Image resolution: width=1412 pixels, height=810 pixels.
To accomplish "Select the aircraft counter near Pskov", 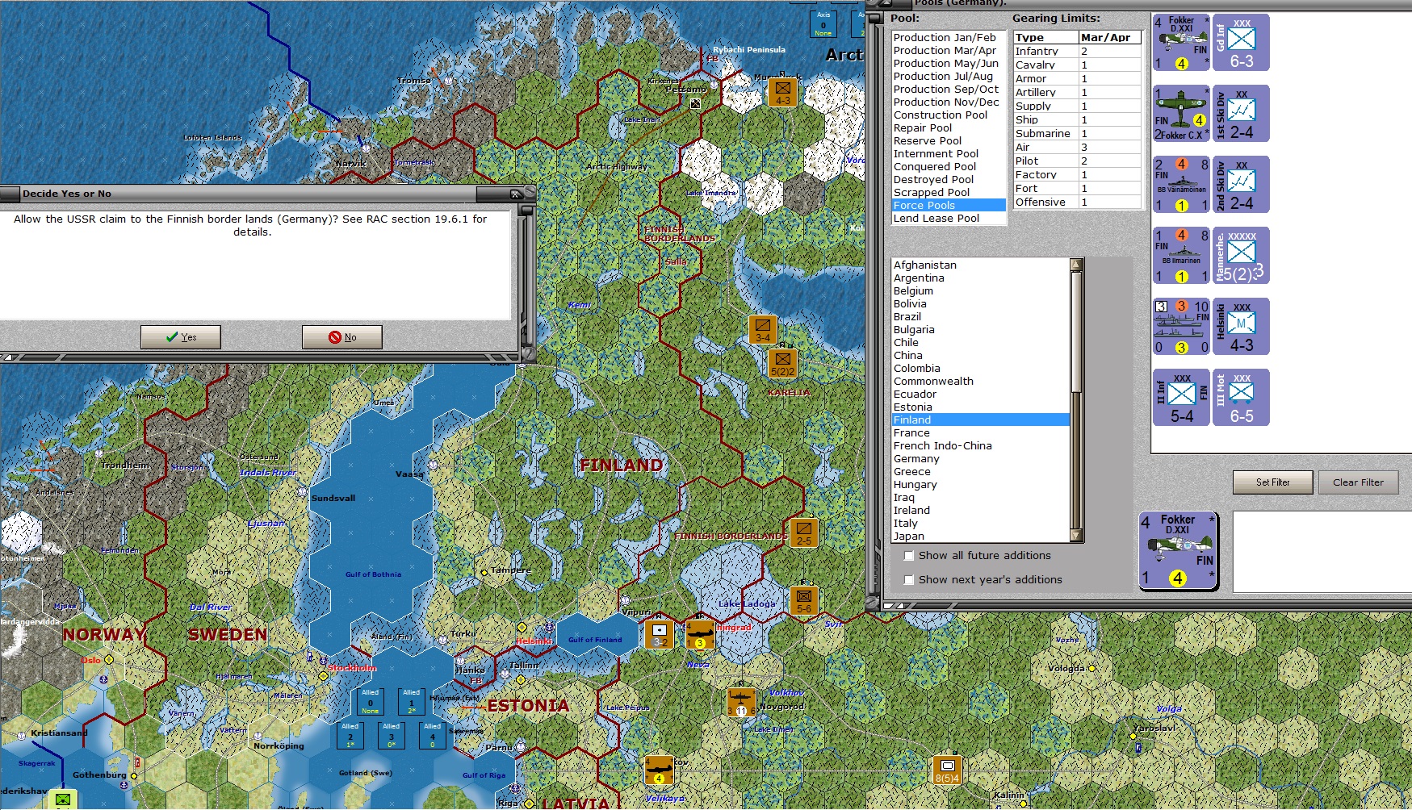I will click(x=659, y=770).
